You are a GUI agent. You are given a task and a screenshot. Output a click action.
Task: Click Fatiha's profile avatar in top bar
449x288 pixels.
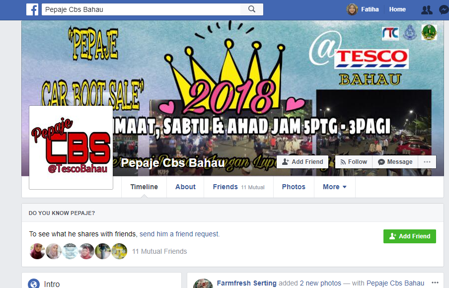[x=352, y=9]
